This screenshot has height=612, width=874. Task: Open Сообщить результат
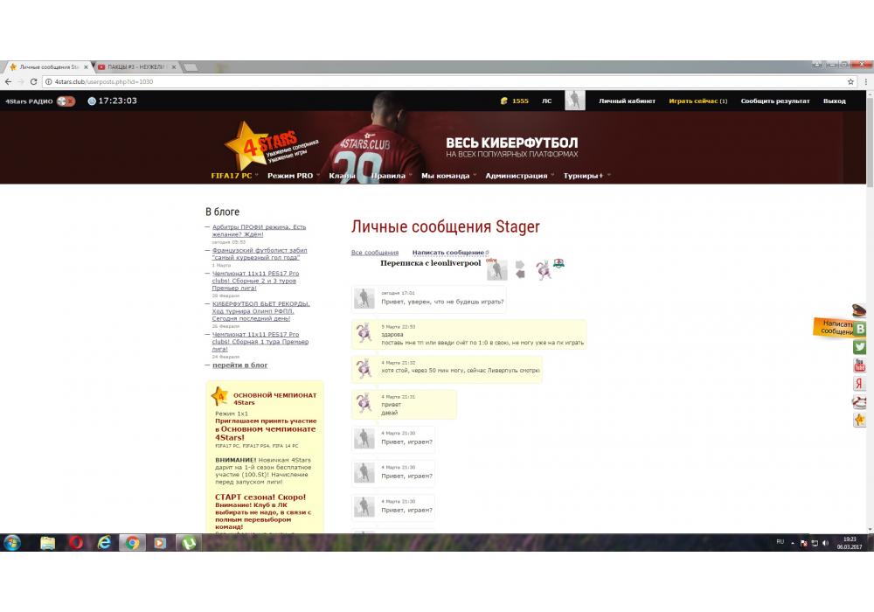click(774, 101)
